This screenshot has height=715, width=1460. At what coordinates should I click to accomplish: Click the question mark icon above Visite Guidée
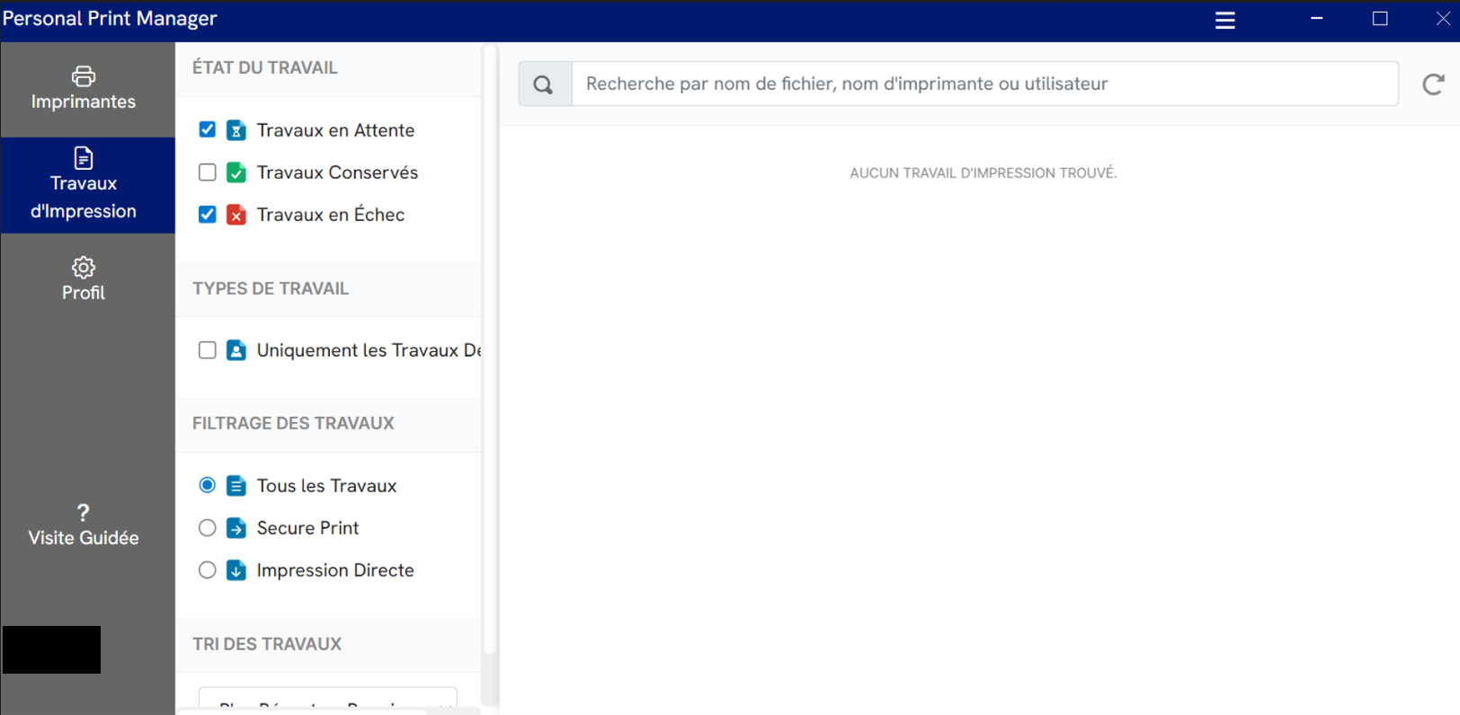84,513
